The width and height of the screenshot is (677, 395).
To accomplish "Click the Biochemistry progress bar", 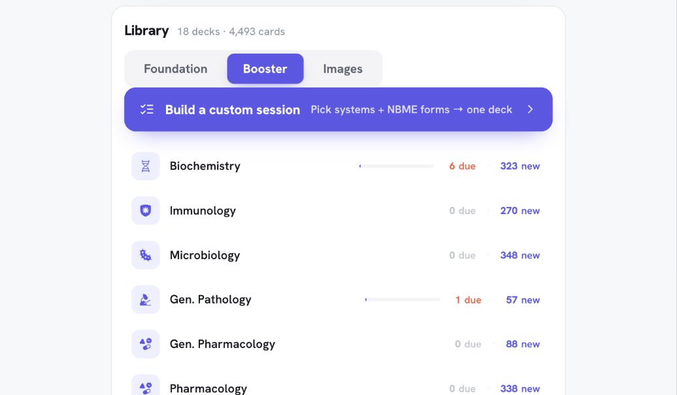I will click(397, 166).
